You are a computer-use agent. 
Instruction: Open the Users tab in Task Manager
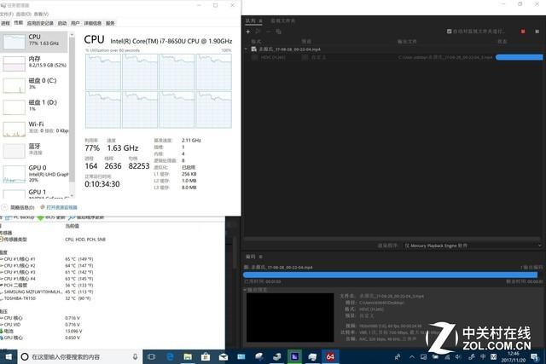[75, 23]
